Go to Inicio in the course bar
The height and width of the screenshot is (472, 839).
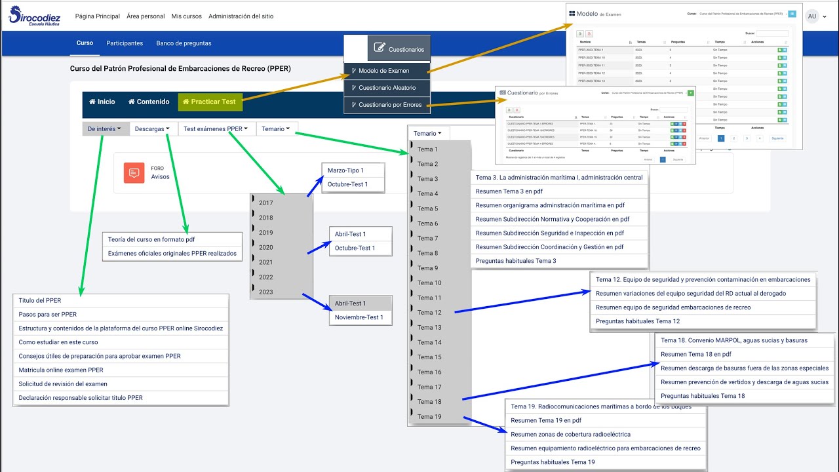[x=102, y=102]
